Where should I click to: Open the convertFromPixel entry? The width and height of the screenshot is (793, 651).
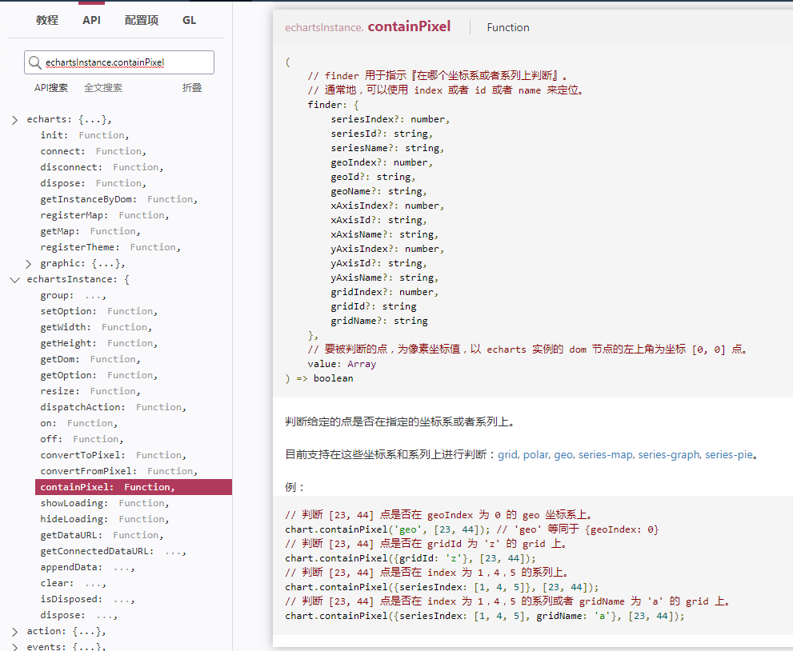pos(119,471)
